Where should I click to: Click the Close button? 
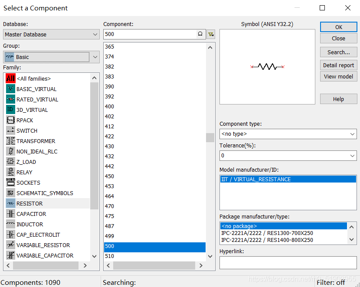click(339, 38)
